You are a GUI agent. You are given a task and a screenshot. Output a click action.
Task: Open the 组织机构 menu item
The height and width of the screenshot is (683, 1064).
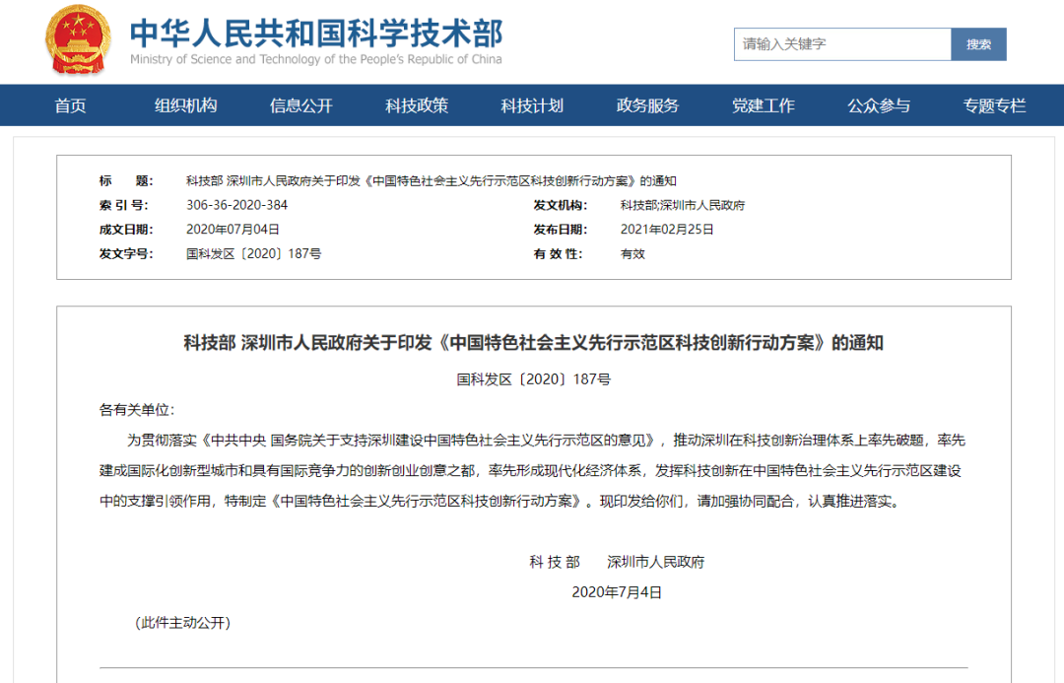point(185,105)
